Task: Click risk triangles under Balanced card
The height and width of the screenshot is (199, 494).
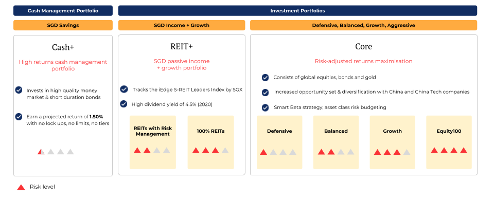Action: 336,152
